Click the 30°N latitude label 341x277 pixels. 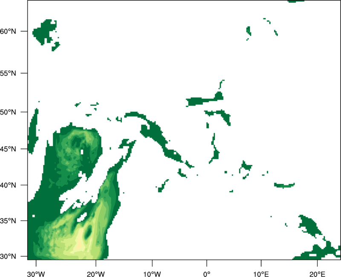(x=8, y=257)
